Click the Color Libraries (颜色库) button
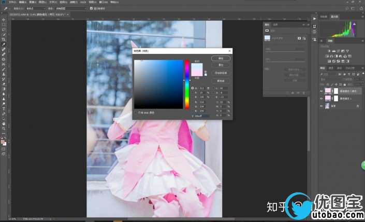This screenshot has width=365, height=222. pyautogui.click(x=221, y=81)
